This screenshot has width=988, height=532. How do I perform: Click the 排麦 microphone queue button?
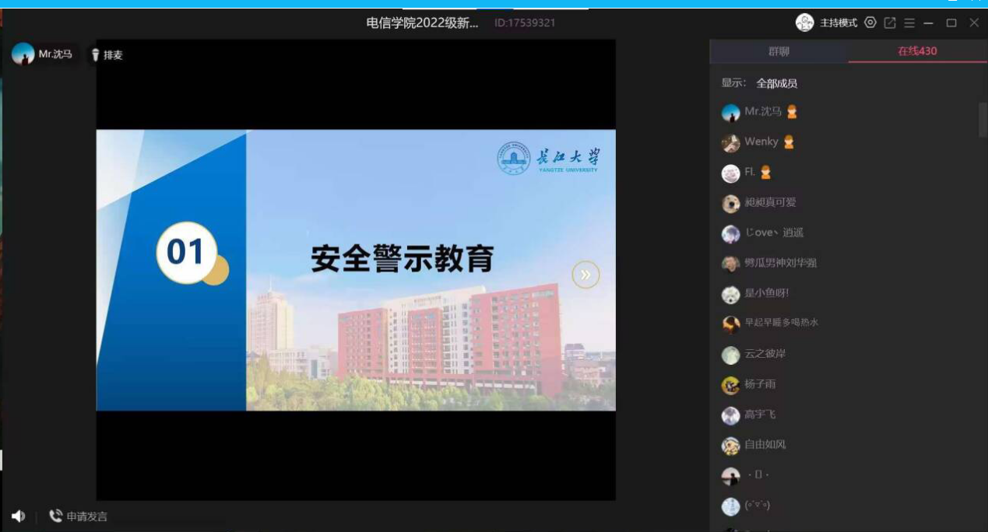point(107,55)
